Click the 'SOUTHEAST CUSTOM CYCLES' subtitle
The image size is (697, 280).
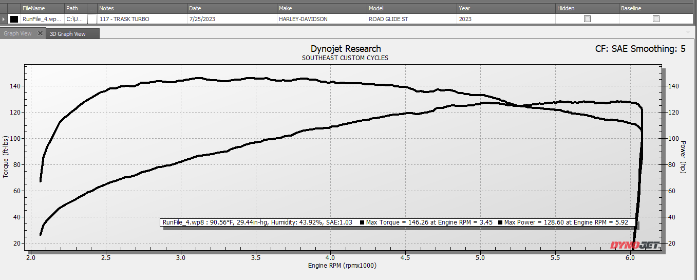pyautogui.click(x=345, y=58)
